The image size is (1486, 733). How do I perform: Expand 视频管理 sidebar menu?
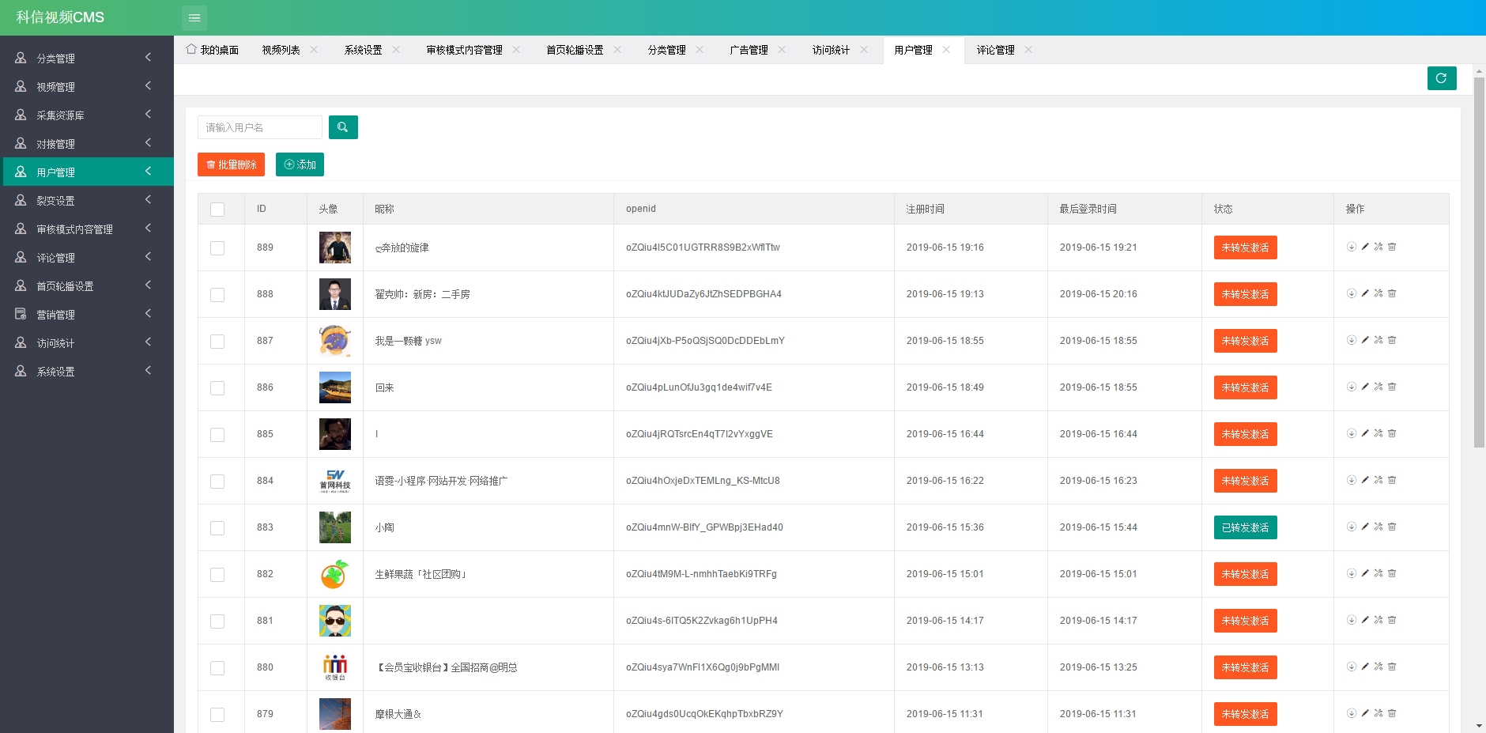coord(87,86)
